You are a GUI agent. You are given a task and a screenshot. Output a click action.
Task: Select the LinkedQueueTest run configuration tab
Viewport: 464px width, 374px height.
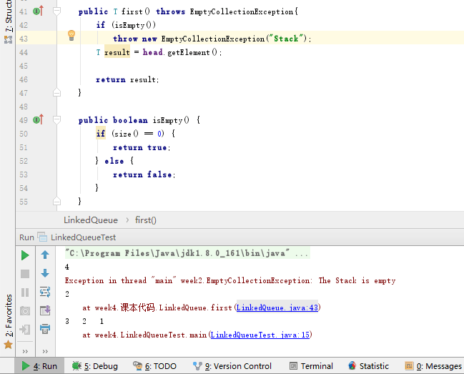pos(83,237)
